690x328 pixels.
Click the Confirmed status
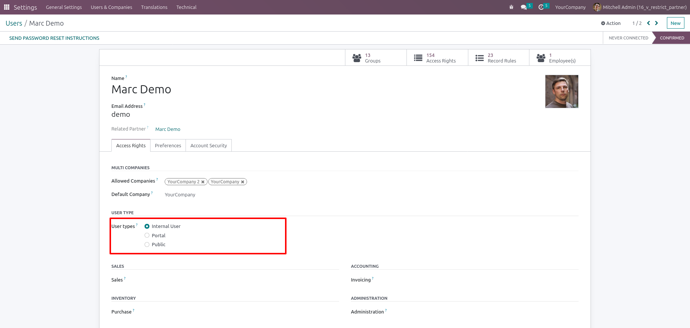point(672,38)
